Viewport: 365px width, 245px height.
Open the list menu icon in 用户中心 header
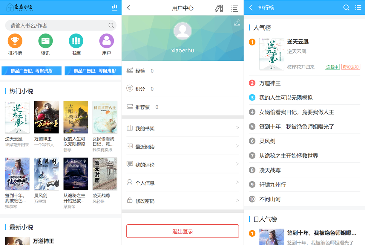tap(234, 8)
